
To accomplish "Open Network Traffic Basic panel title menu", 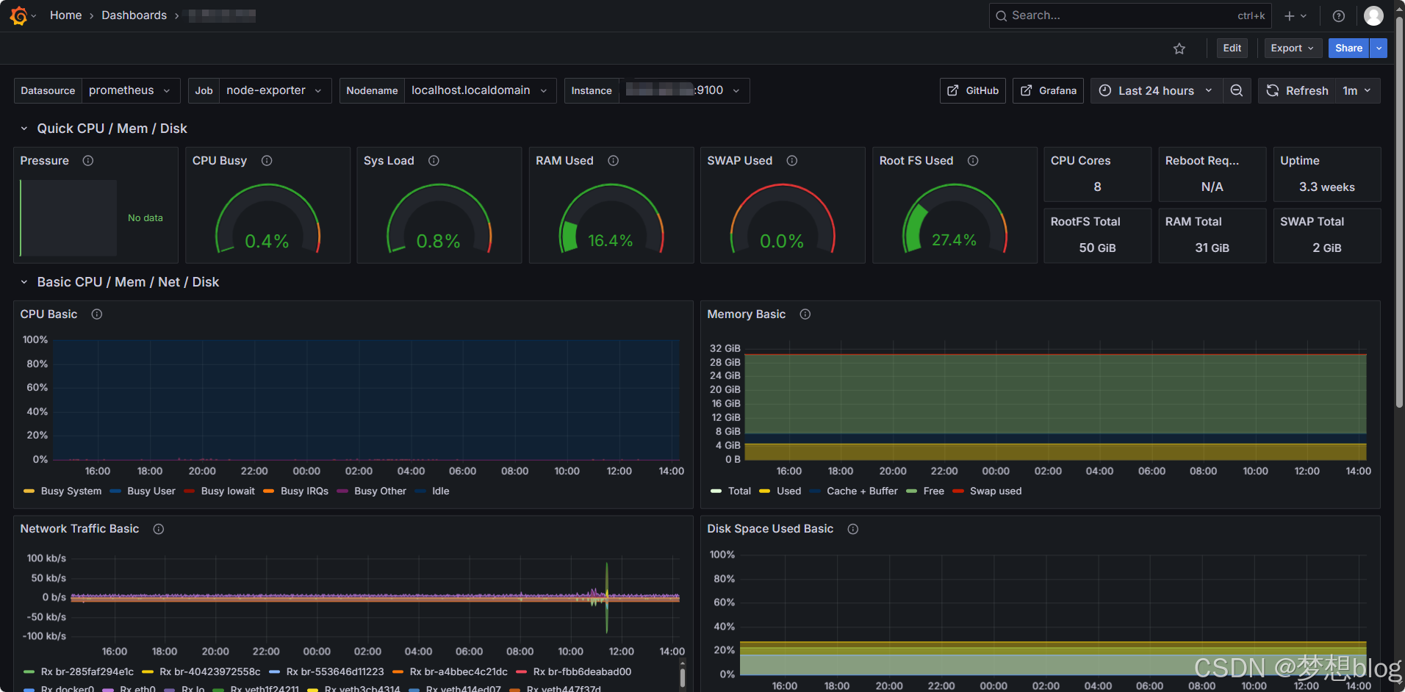I will click(79, 528).
